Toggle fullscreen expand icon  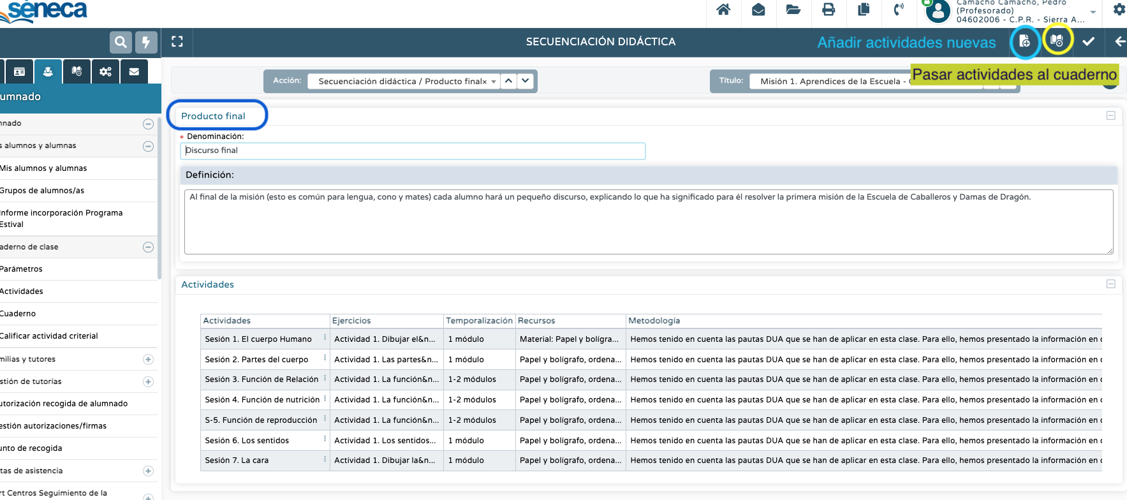click(177, 41)
